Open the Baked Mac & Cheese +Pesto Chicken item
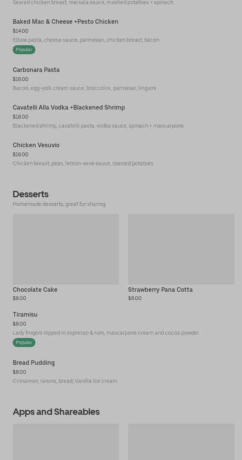242x460 pixels. pos(65,22)
